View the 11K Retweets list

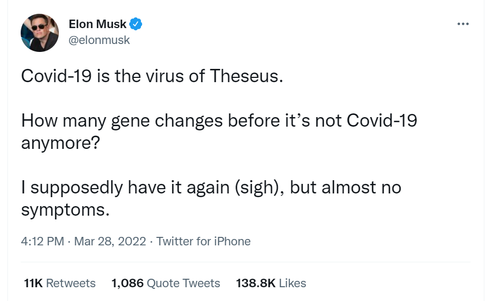coord(60,284)
